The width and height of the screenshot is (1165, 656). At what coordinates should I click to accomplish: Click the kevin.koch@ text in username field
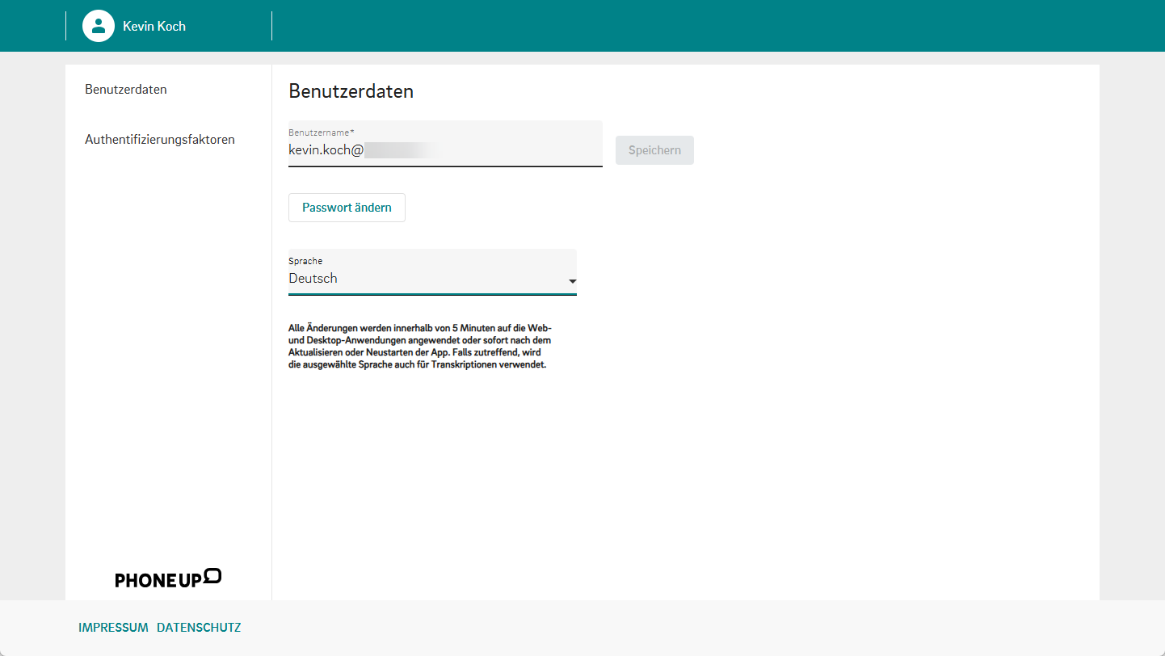[326, 149]
